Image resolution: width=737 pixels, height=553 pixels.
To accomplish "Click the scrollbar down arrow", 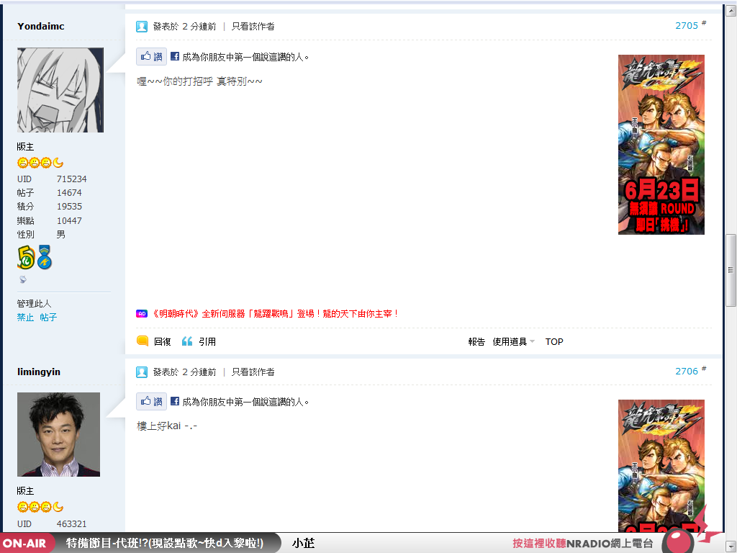I will pos(731,547).
